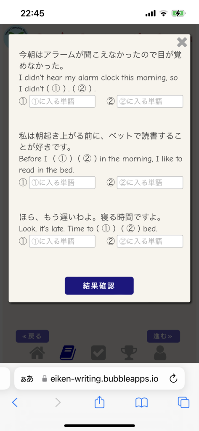This screenshot has width=199, height=431.
Task: Focus first question's ① word field
Action: click(62, 101)
